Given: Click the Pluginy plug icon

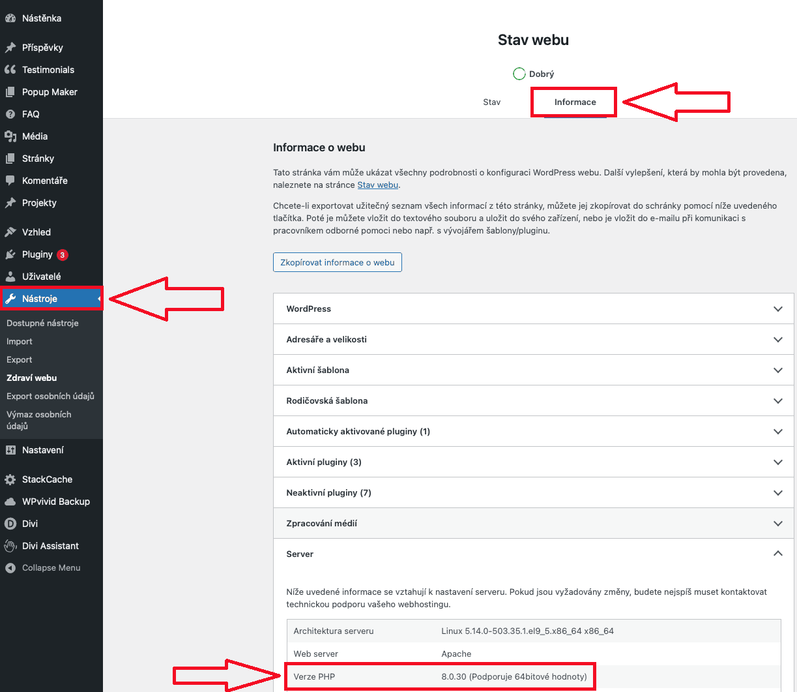Looking at the screenshot, I should coord(10,254).
